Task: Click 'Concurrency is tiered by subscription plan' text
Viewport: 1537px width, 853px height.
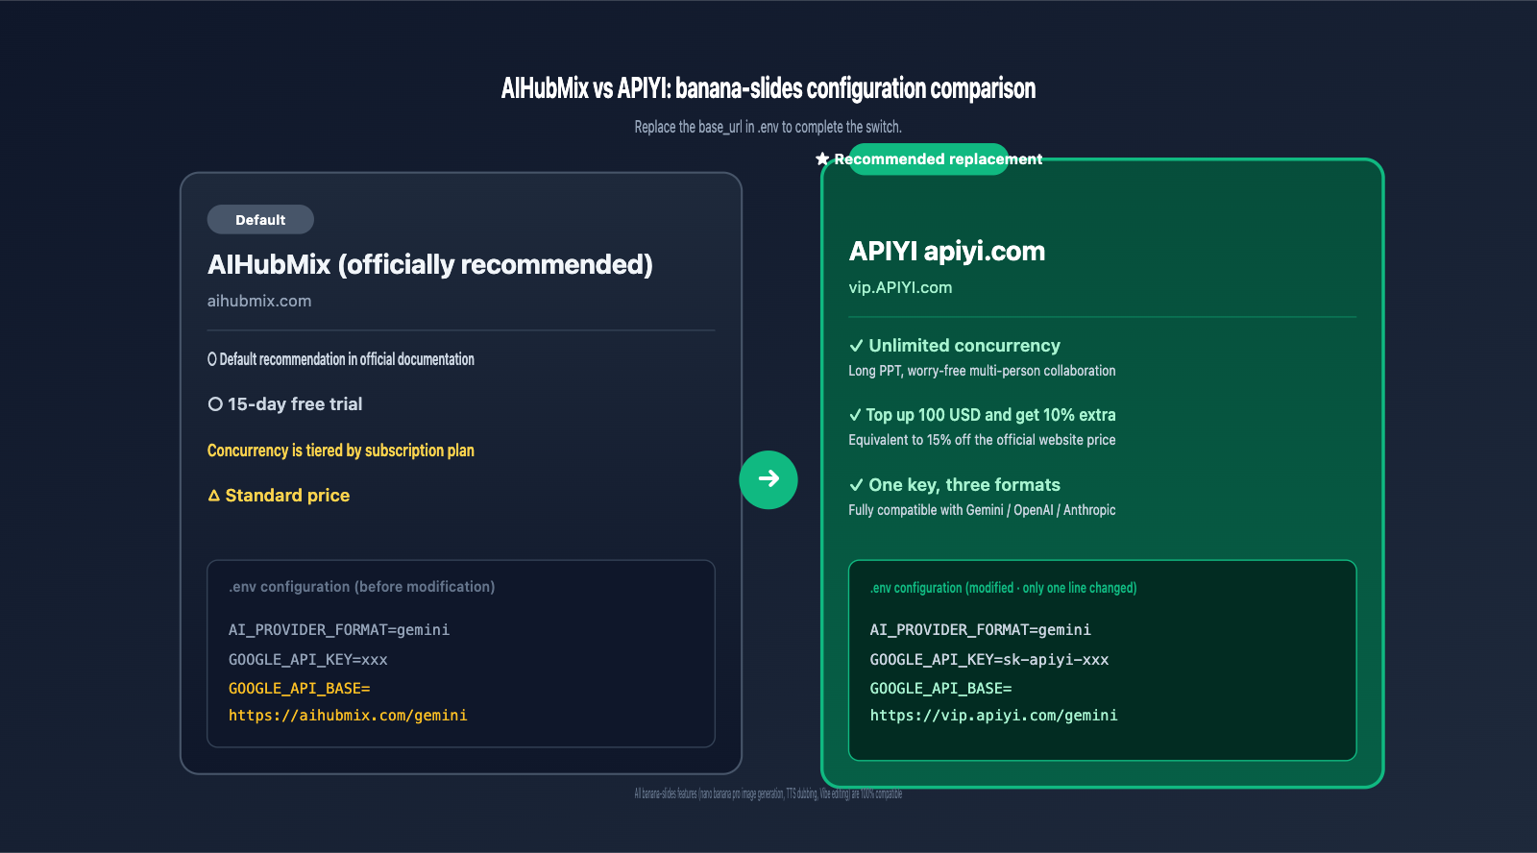Action: click(x=341, y=451)
